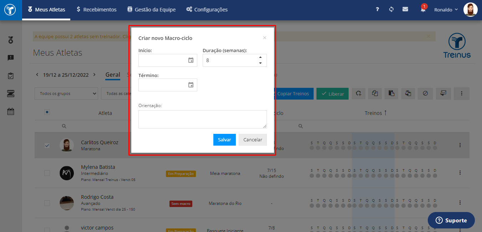
Task: Click the block/cancel workouts toolbar icon
Action: click(x=425, y=94)
